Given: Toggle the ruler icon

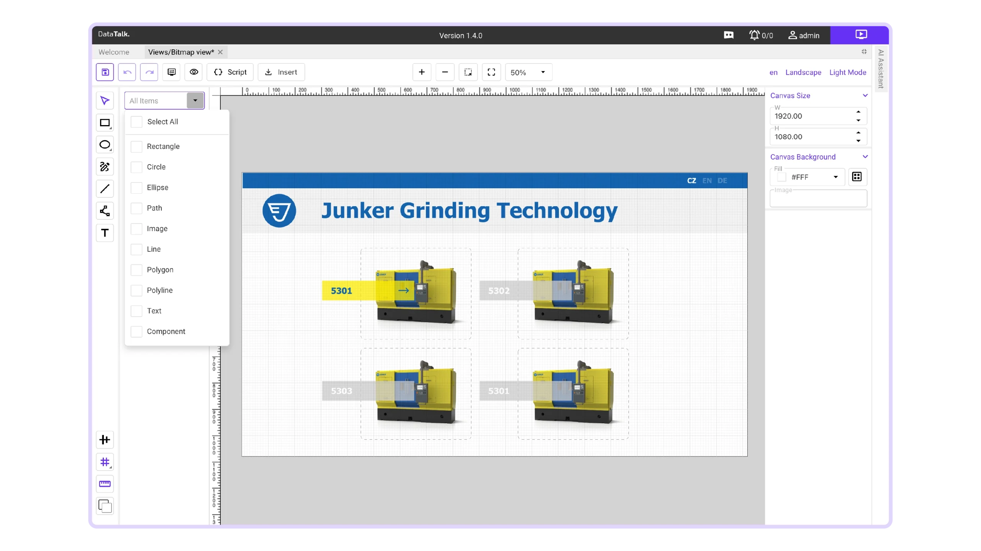Looking at the screenshot, I should pos(105,484).
